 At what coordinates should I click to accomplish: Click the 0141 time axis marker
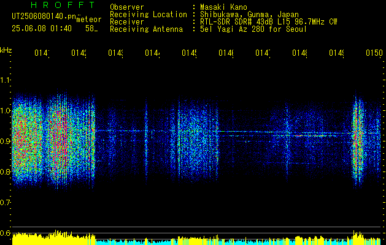pyautogui.click(x=42, y=53)
